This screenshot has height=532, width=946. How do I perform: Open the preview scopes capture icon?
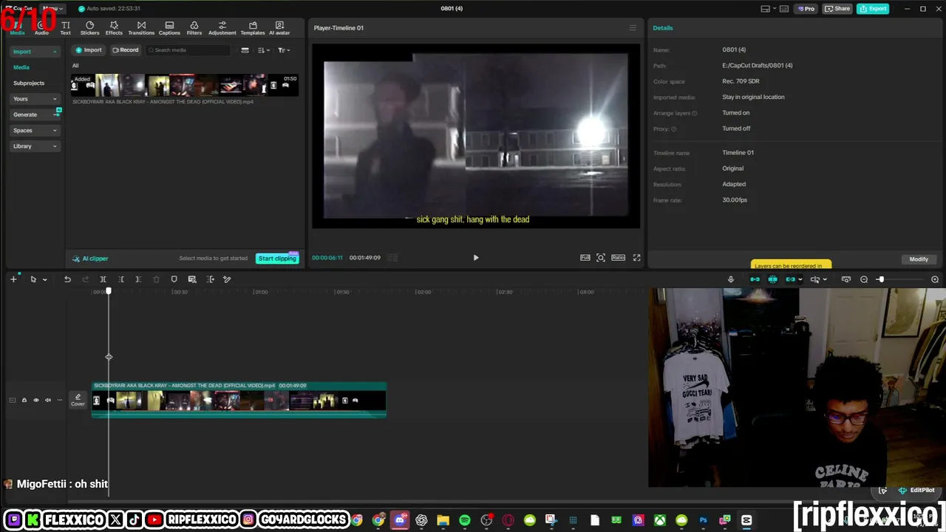pos(601,258)
